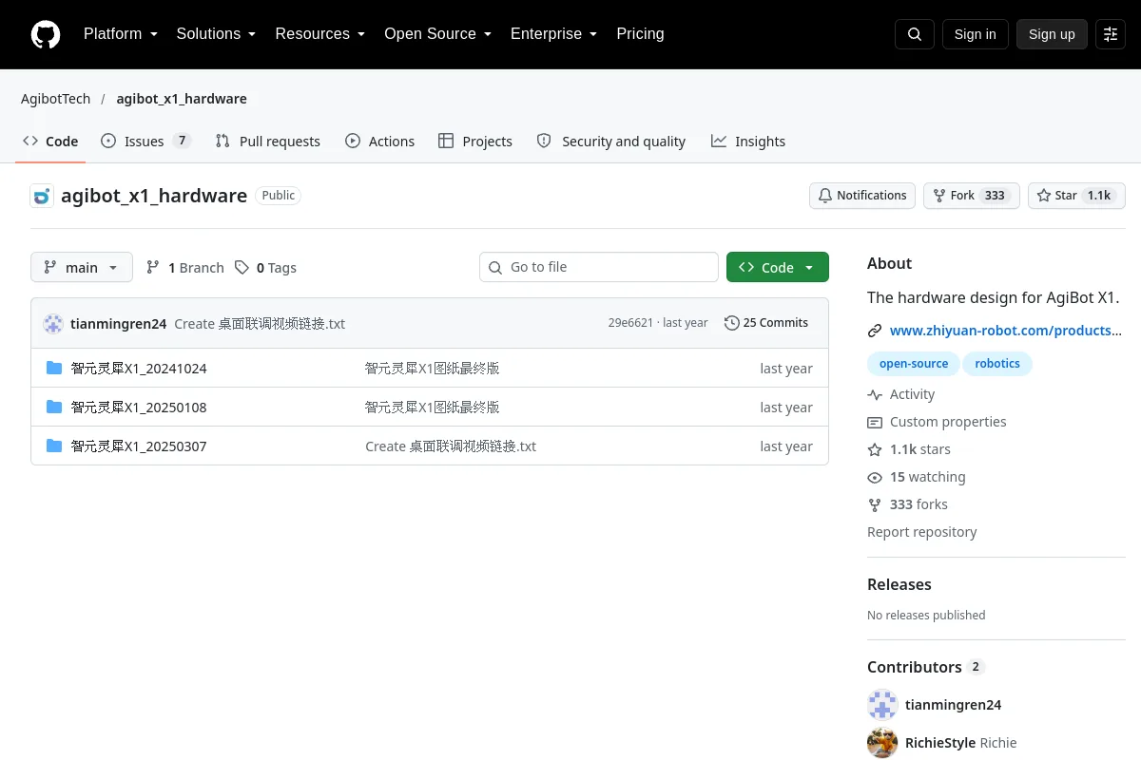Image resolution: width=1141 pixels, height=760 pixels.
Task: Expand the Platform menu
Action: 120,34
